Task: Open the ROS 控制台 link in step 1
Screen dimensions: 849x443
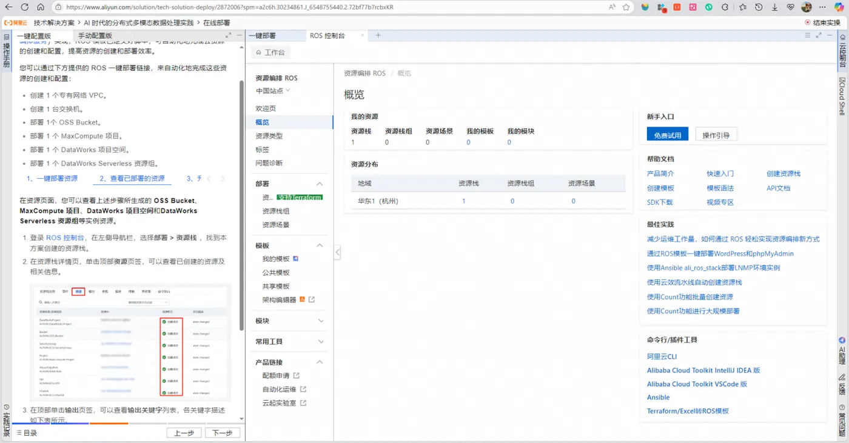Action: click(x=65, y=238)
